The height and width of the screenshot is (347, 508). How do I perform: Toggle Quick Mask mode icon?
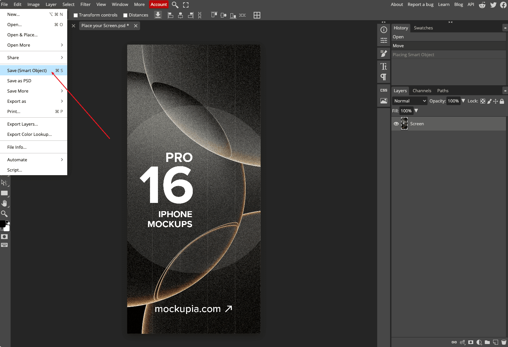tap(4, 237)
